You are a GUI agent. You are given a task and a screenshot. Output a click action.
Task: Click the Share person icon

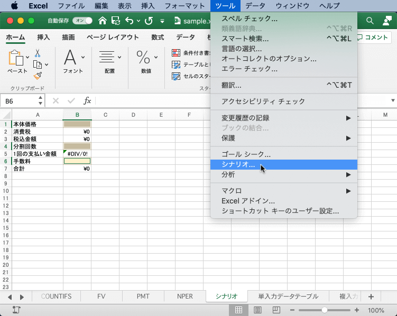click(387, 21)
